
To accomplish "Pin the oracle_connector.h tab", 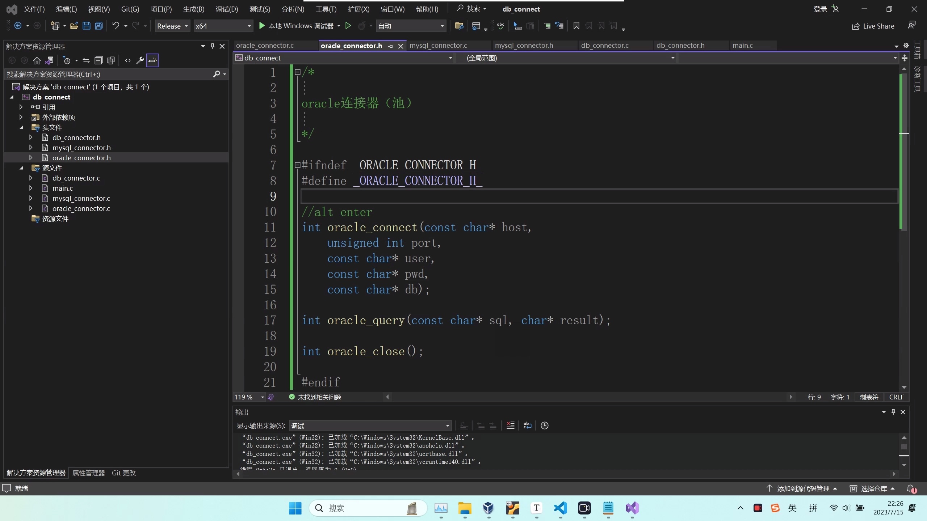I will (390, 46).
